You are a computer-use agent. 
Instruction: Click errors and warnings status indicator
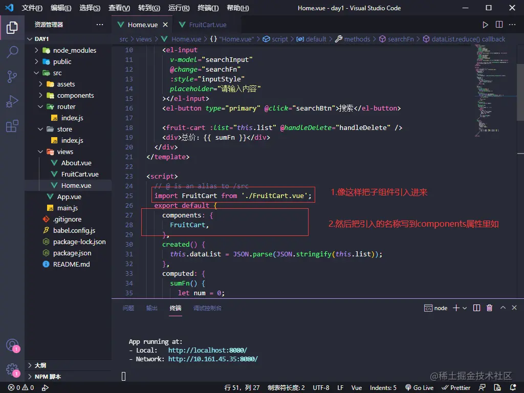tap(21, 387)
